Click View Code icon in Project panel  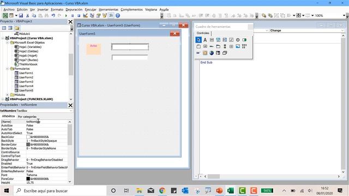click(x=4, y=28)
